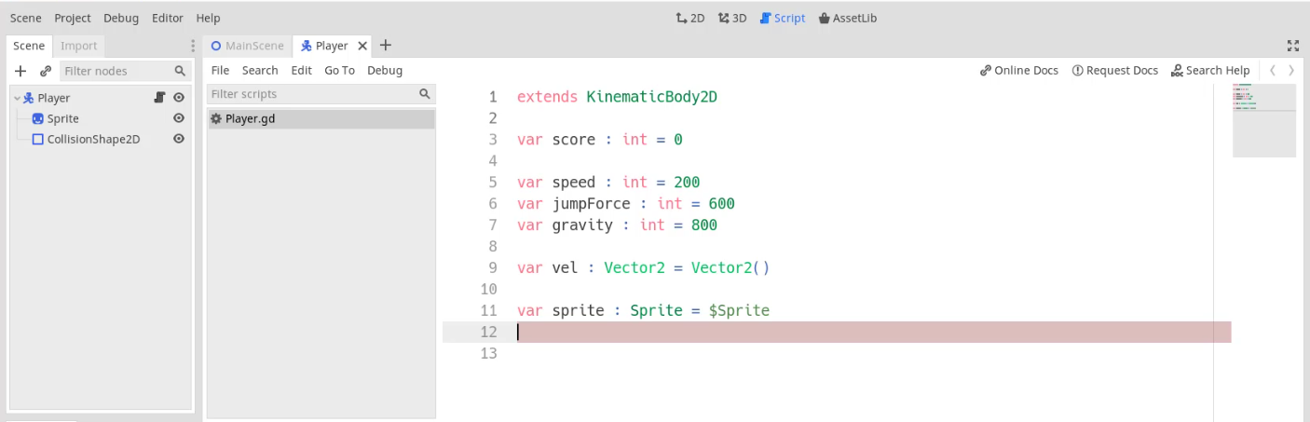
Task: Switch to the MainScene tab
Action: point(248,46)
